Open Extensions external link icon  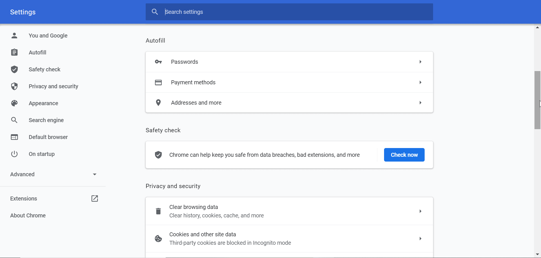click(95, 199)
